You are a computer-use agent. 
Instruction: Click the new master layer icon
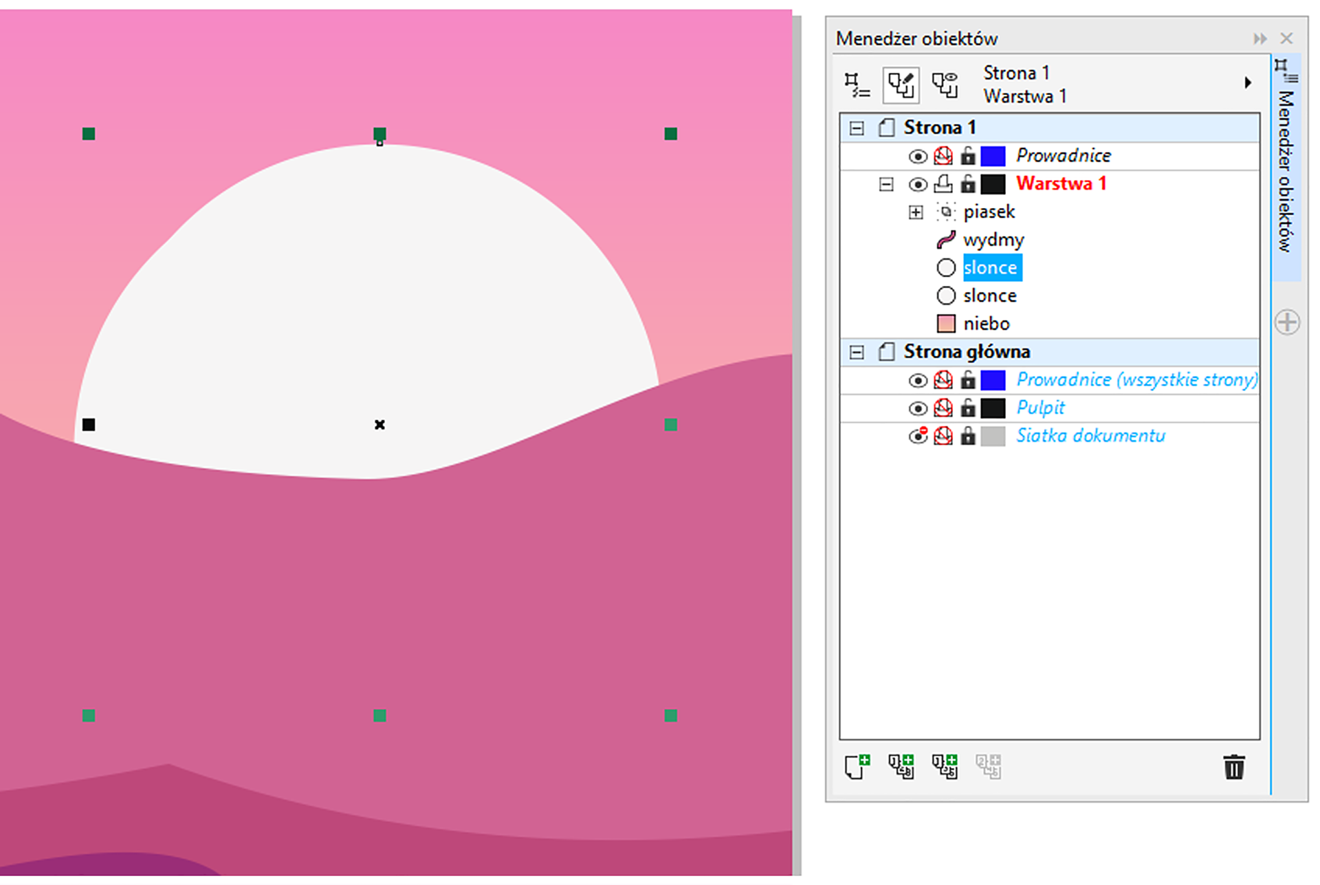coord(901,766)
